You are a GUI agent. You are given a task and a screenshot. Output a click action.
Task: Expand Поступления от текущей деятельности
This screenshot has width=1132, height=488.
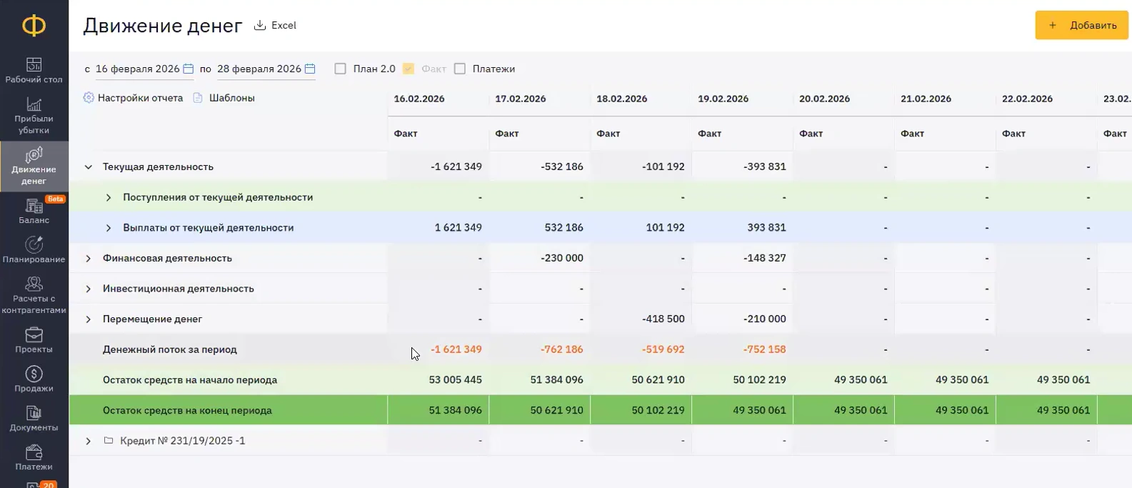109,197
